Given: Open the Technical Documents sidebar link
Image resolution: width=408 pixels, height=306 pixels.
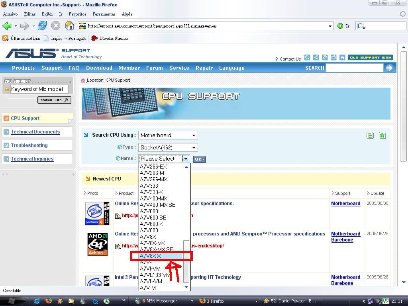Looking at the screenshot, I should click(35, 131).
